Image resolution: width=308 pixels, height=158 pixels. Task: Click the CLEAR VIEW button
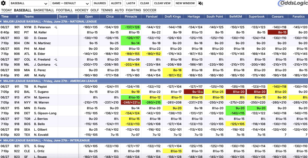click(x=162, y=3)
